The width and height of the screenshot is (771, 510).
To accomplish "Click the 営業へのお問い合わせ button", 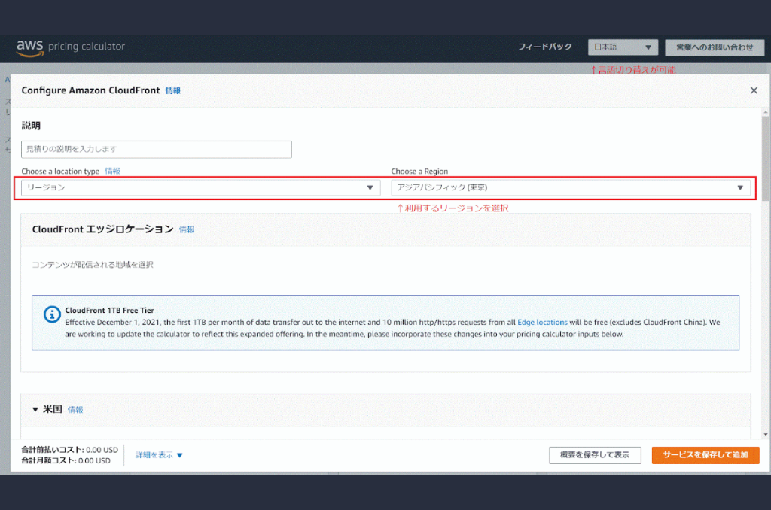I will (x=715, y=47).
